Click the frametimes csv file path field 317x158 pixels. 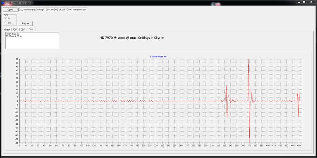53,10
